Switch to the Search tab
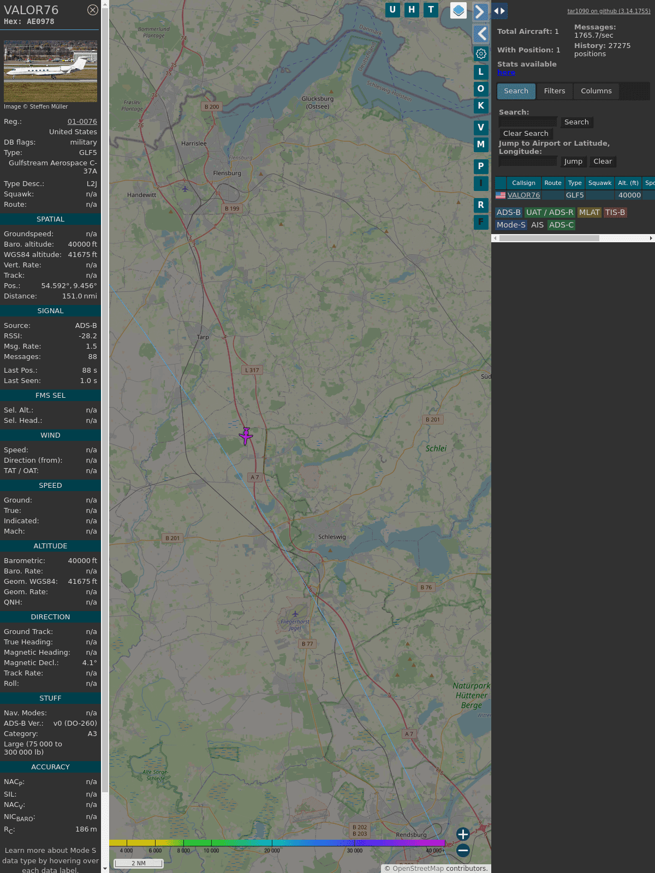The image size is (655, 873). coord(516,91)
